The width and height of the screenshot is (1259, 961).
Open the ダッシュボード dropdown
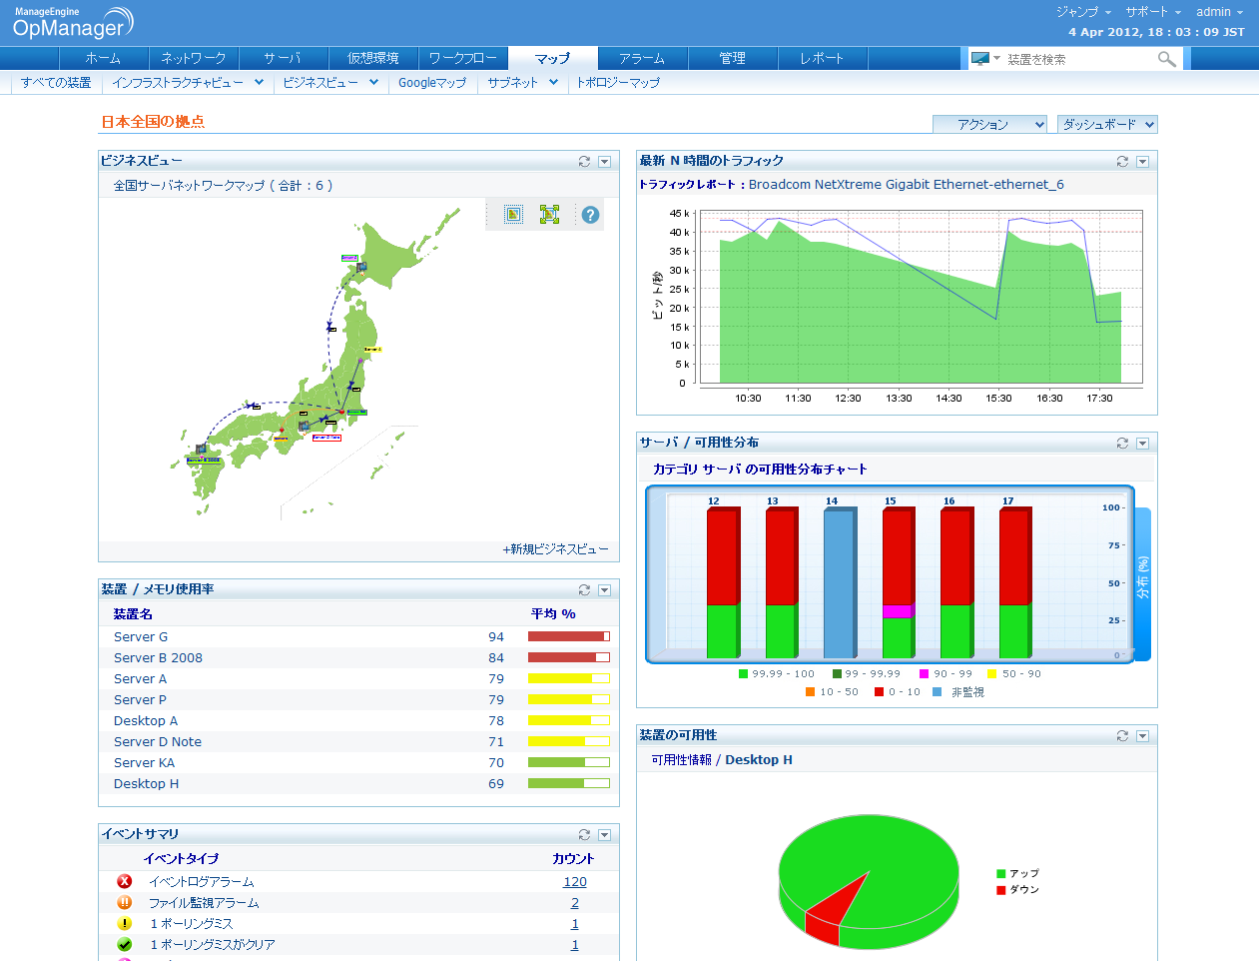click(x=1106, y=124)
